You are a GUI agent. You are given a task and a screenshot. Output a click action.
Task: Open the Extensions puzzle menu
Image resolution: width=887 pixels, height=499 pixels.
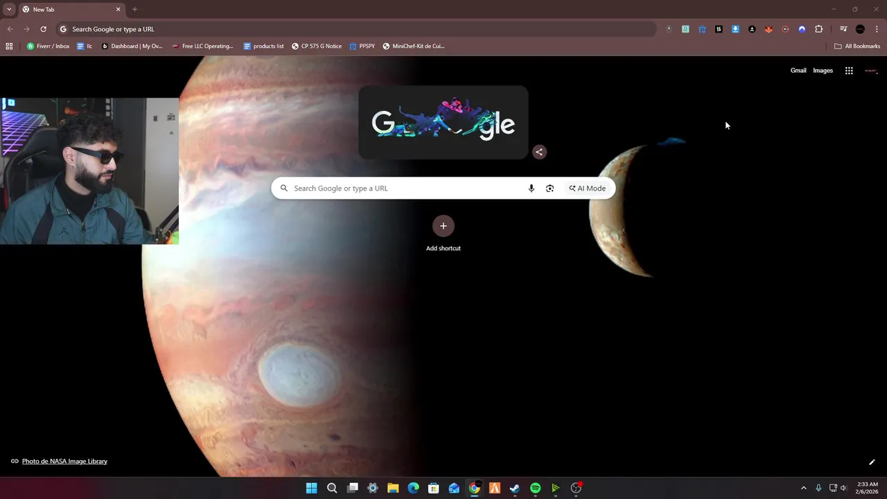819,29
